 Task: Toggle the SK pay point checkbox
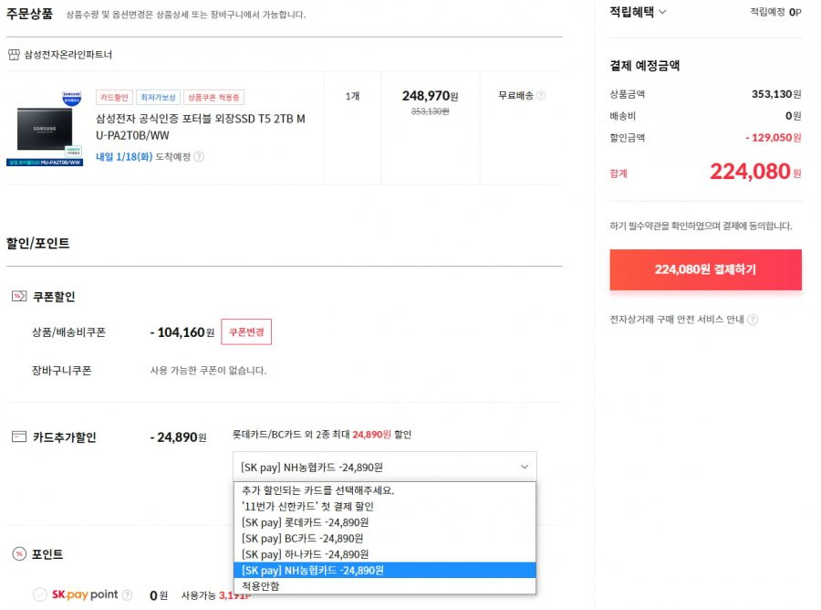pyautogui.click(x=40, y=594)
